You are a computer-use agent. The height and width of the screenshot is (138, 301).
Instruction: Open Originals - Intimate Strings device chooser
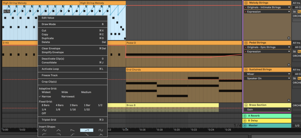click(267, 7)
